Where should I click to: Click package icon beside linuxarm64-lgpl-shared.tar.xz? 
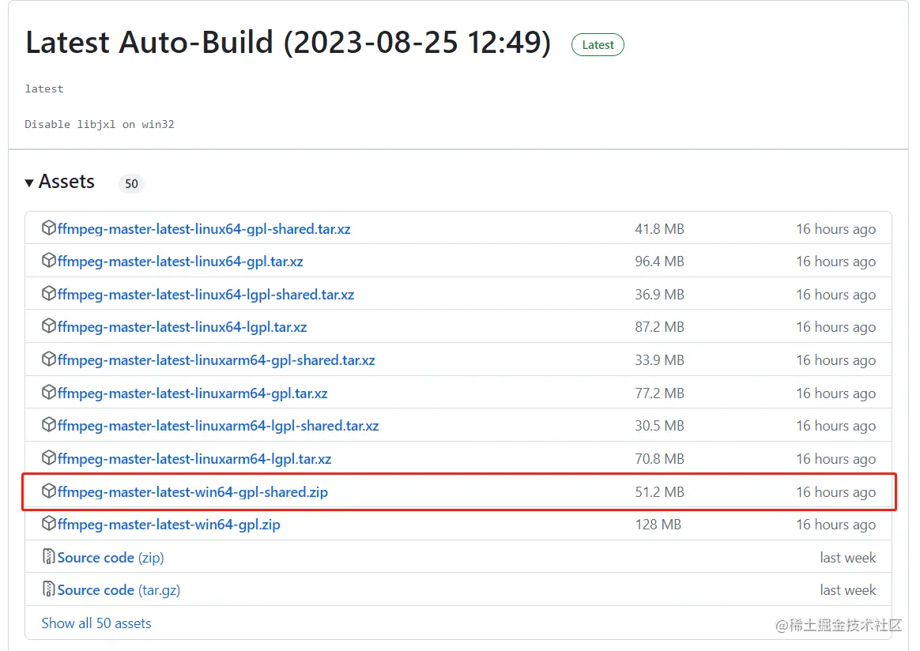click(49, 425)
